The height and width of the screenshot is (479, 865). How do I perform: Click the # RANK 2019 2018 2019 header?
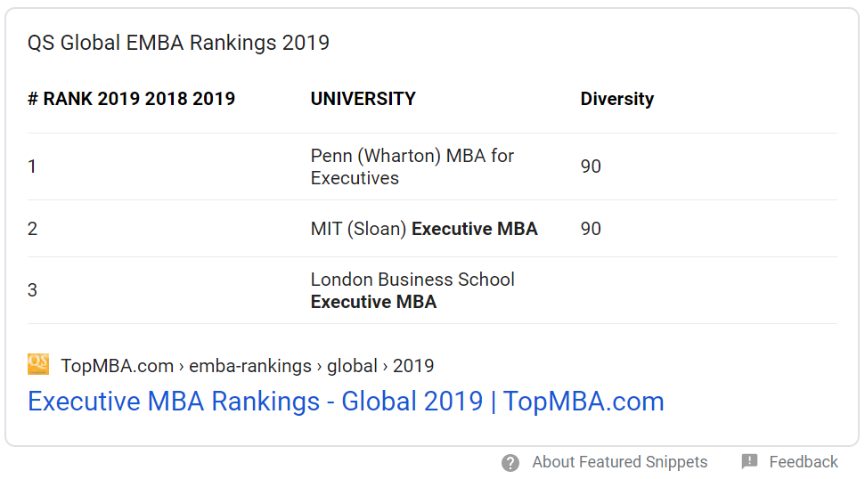point(131,99)
